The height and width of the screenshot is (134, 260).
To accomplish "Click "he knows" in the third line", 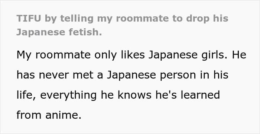I will tap(126, 95).
